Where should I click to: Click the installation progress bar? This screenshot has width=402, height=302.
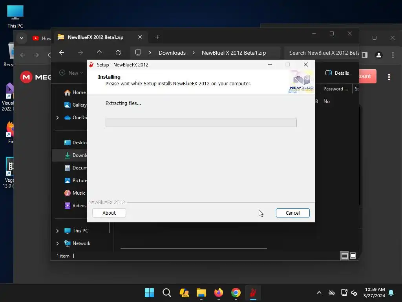201,123
